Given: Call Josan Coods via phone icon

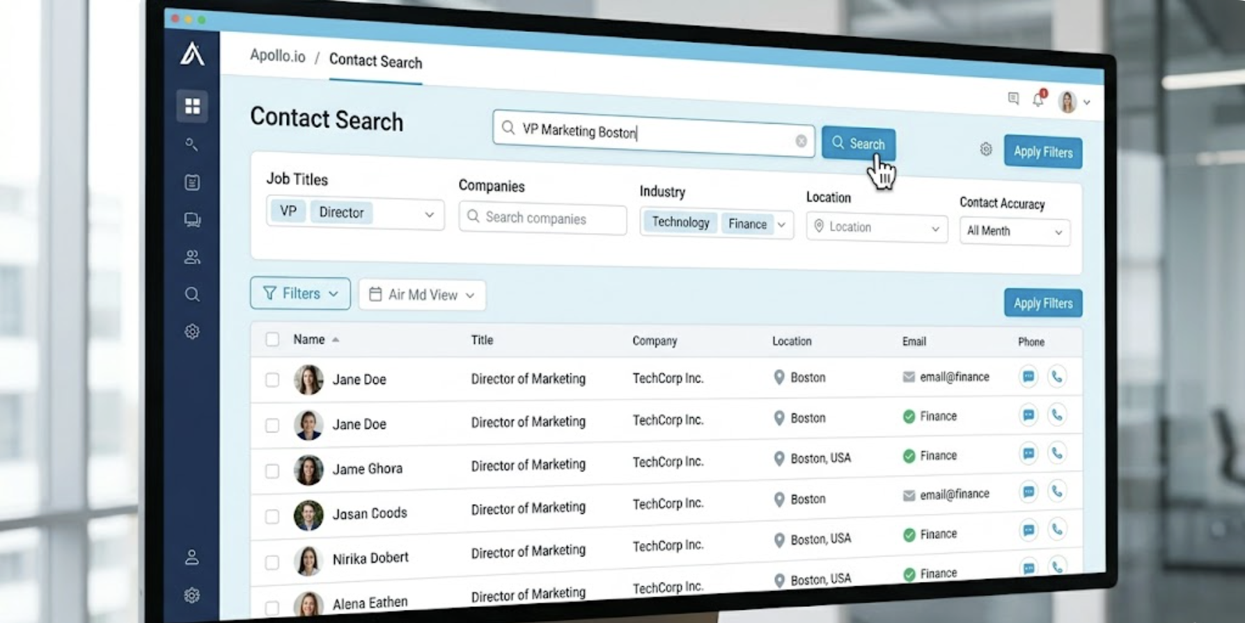Looking at the screenshot, I should (1057, 492).
